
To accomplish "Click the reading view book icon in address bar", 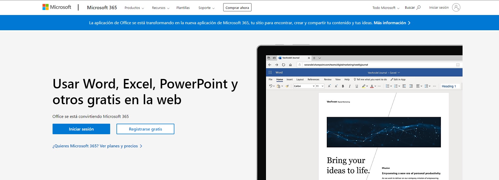I will pyautogui.click(x=458, y=65).
